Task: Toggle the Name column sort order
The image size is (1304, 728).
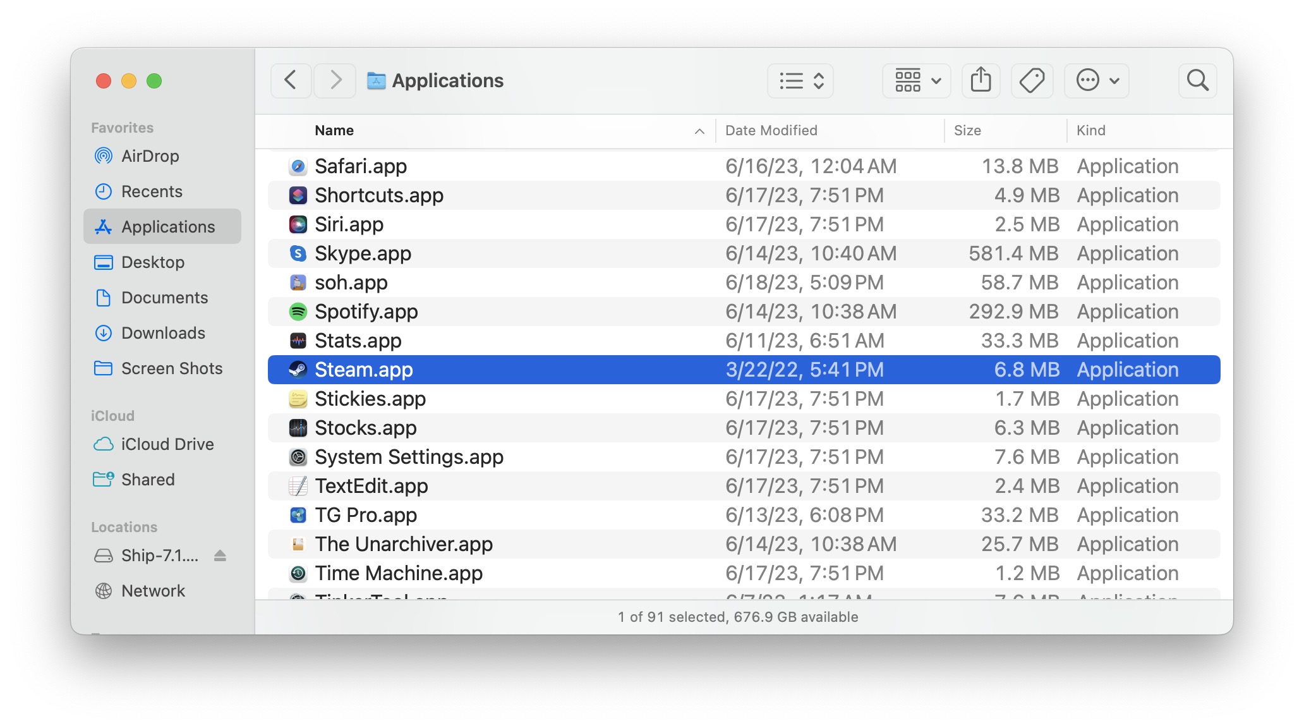Action: (x=334, y=130)
